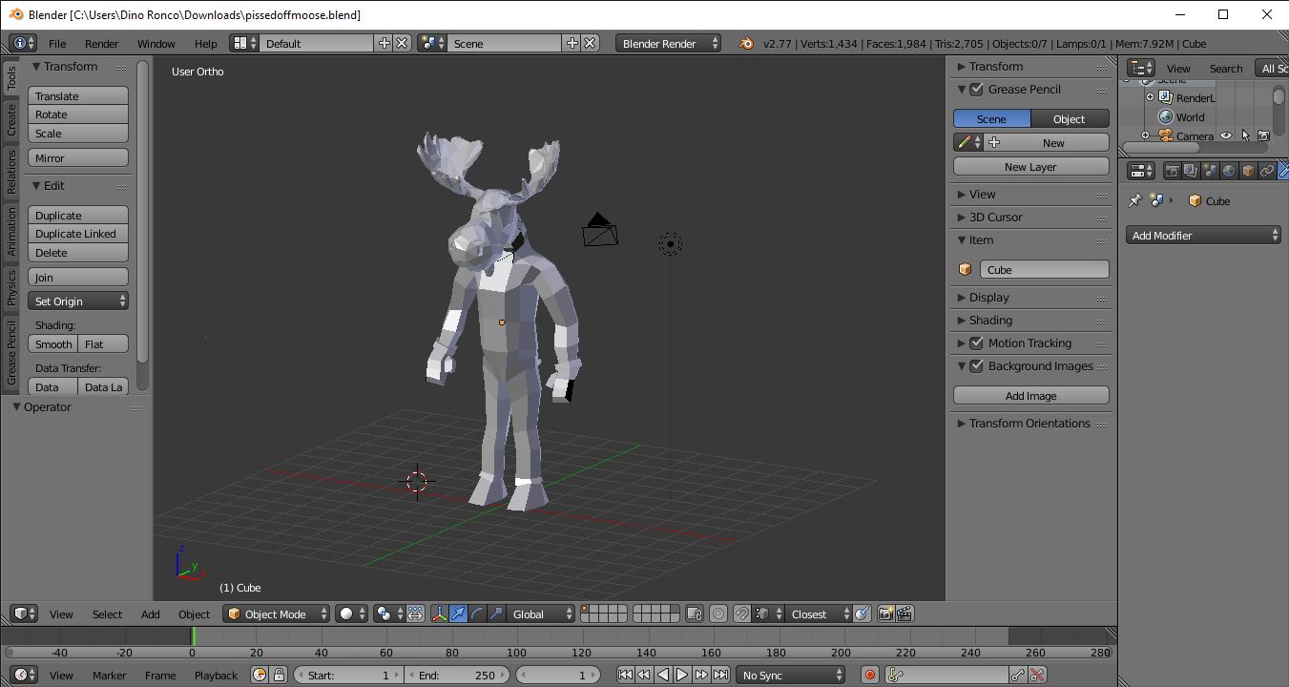Screen dimensions: 1289x687
Task: Open the viewport shading mode selector
Action: [x=351, y=614]
